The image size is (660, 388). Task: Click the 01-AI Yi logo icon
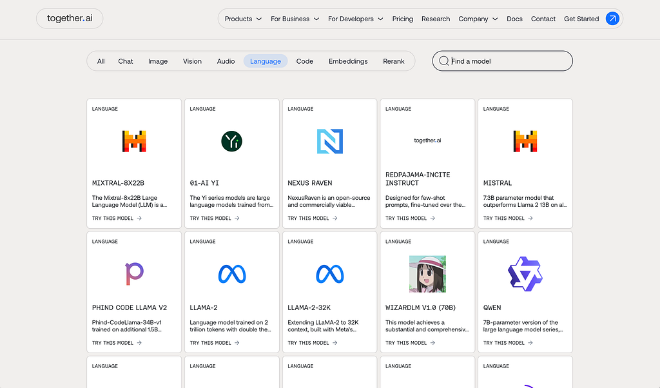click(x=232, y=141)
